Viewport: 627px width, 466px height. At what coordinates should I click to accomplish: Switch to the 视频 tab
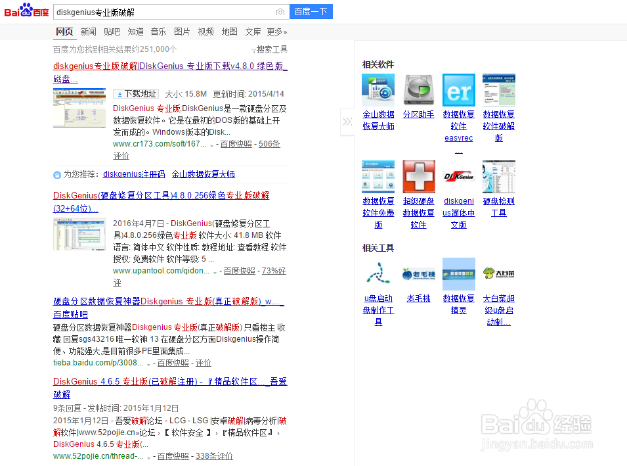(x=205, y=31)
